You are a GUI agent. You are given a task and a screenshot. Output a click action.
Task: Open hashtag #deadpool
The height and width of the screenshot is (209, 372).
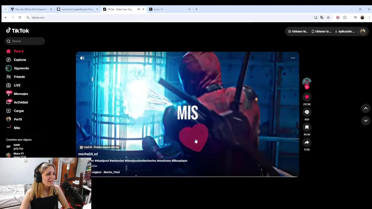pyautogui.click(x=101, y=161)
